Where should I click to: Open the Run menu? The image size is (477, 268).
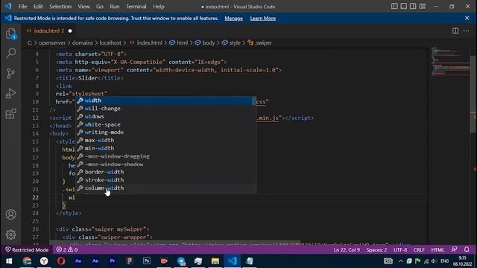114,7
